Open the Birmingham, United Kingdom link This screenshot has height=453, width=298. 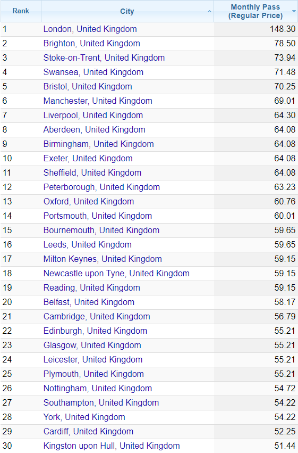click(x=99, y=144)
